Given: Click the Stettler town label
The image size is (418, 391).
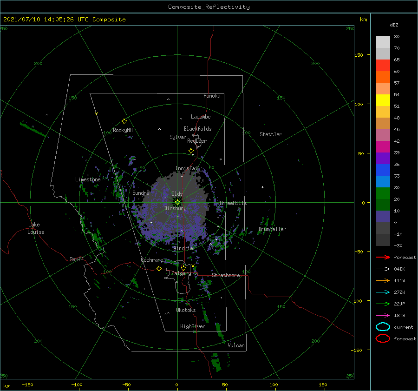Looking at the screenshot, I should [271, 134].
